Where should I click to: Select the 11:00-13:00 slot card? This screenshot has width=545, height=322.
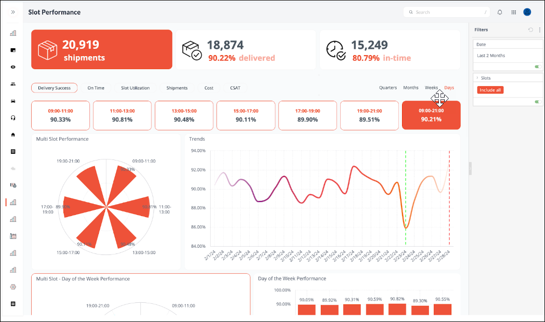coord(122,115)
